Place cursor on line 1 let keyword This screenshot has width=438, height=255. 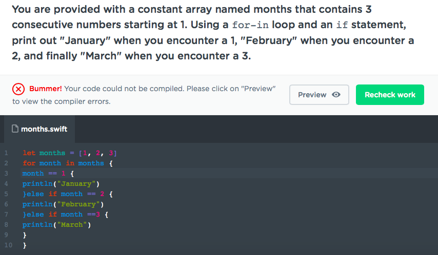point(29,153)
